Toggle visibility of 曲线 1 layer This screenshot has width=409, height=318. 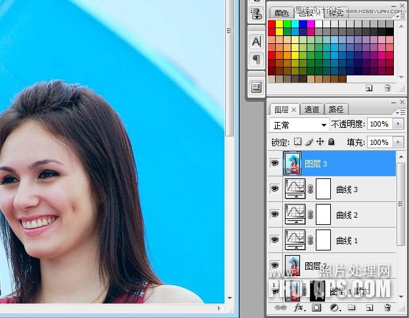pyautogui.click(x=274, y=239)
